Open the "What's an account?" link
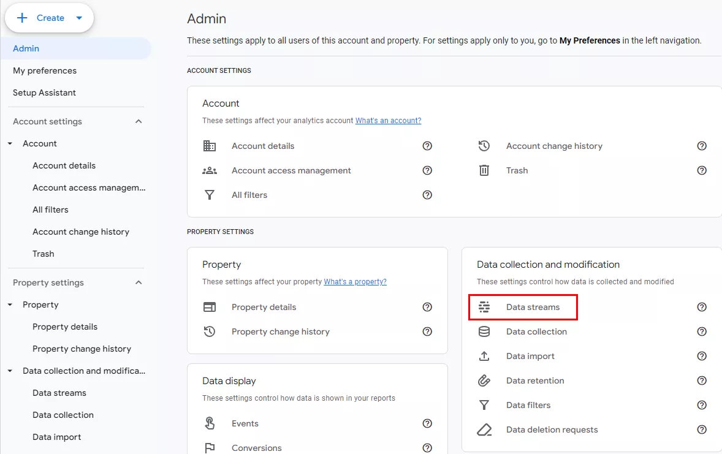This screenshot has width=722, height=454. coord(388,121)
